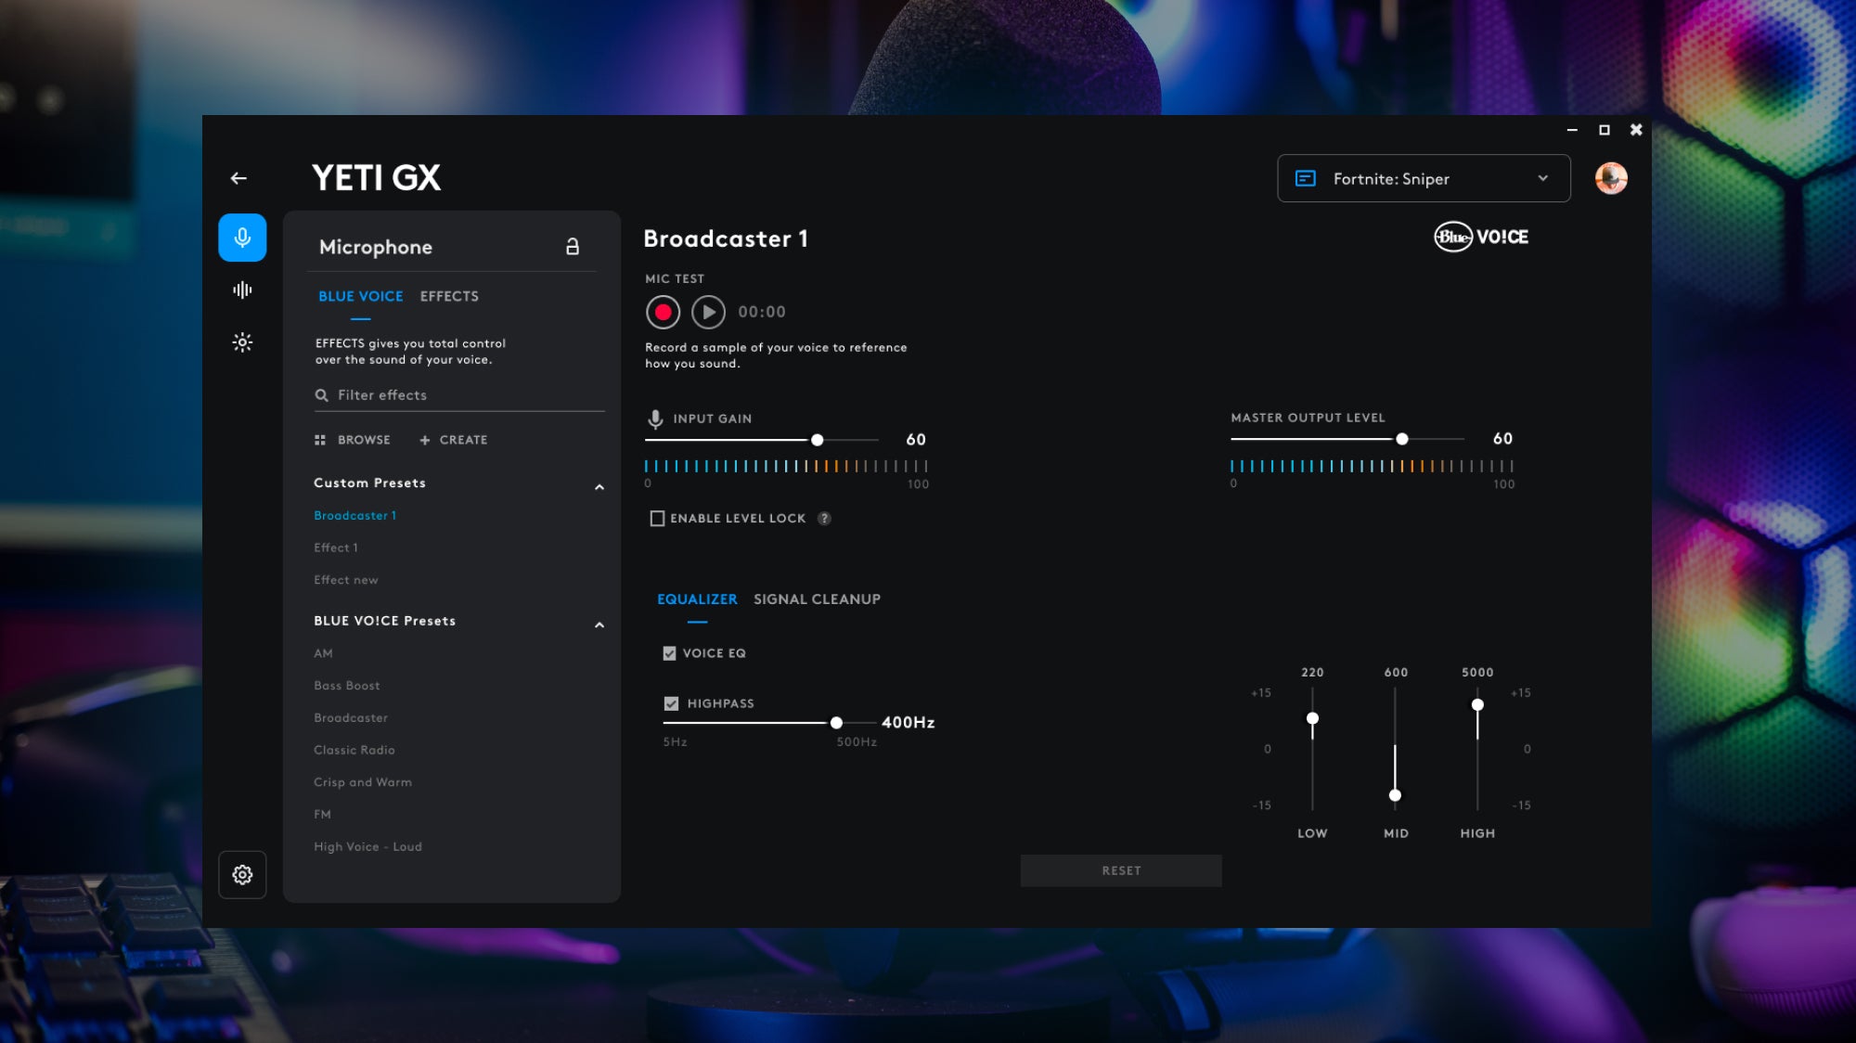Click the user profile avatar

point(1611,178)
